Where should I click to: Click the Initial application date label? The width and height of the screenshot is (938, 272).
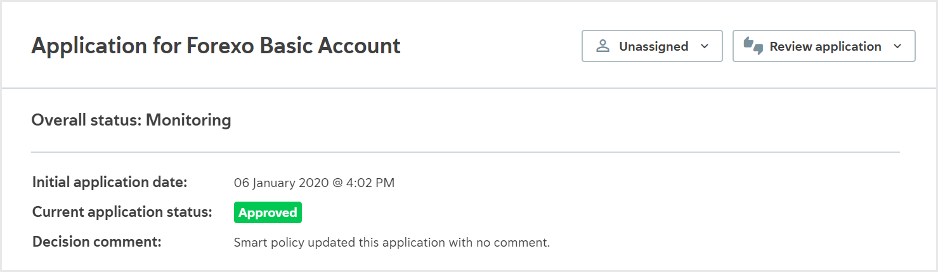110,183
